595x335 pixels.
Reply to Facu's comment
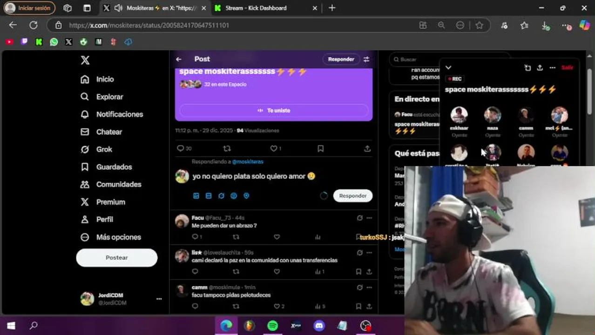(195, 237)
